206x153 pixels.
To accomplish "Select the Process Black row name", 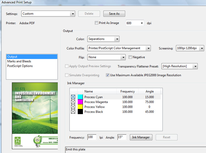I will pyautogui.click(x=94, y=112).
